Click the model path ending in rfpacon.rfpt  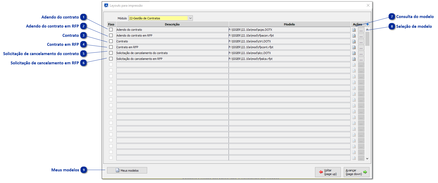[290, 35]
